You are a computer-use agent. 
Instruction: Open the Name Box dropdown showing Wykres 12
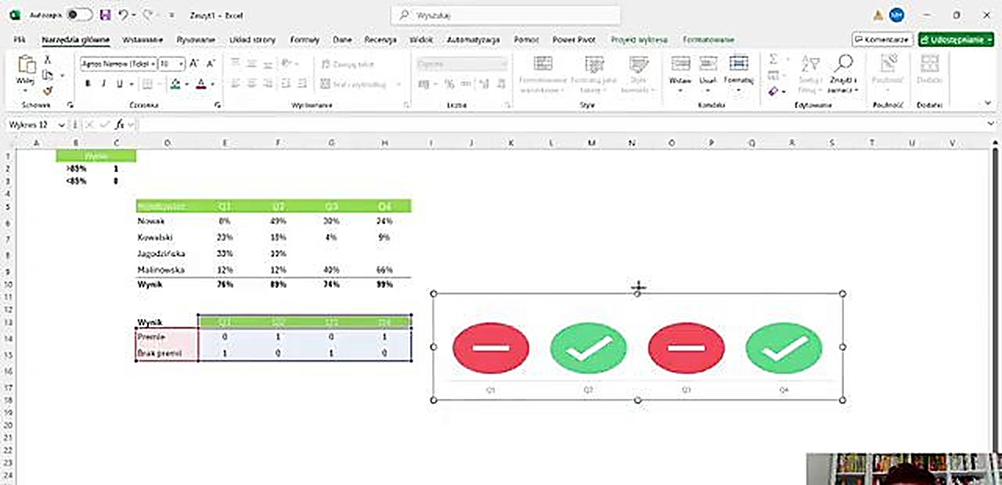click(x=61, y=124)
